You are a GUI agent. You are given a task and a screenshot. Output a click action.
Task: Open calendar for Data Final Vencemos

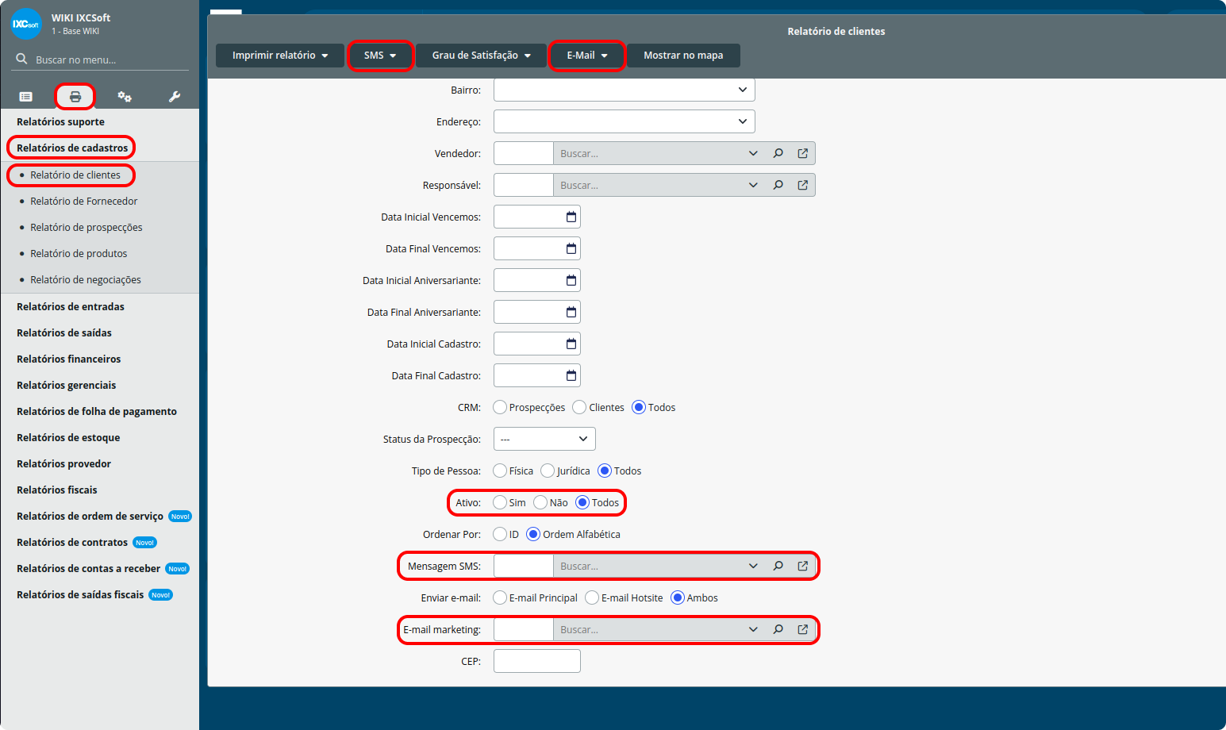[571, 248]
